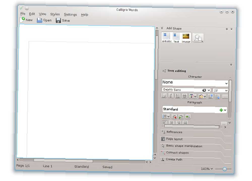252x181 pixels.
Task: Create a new document with New
Action: click(26, 20)
